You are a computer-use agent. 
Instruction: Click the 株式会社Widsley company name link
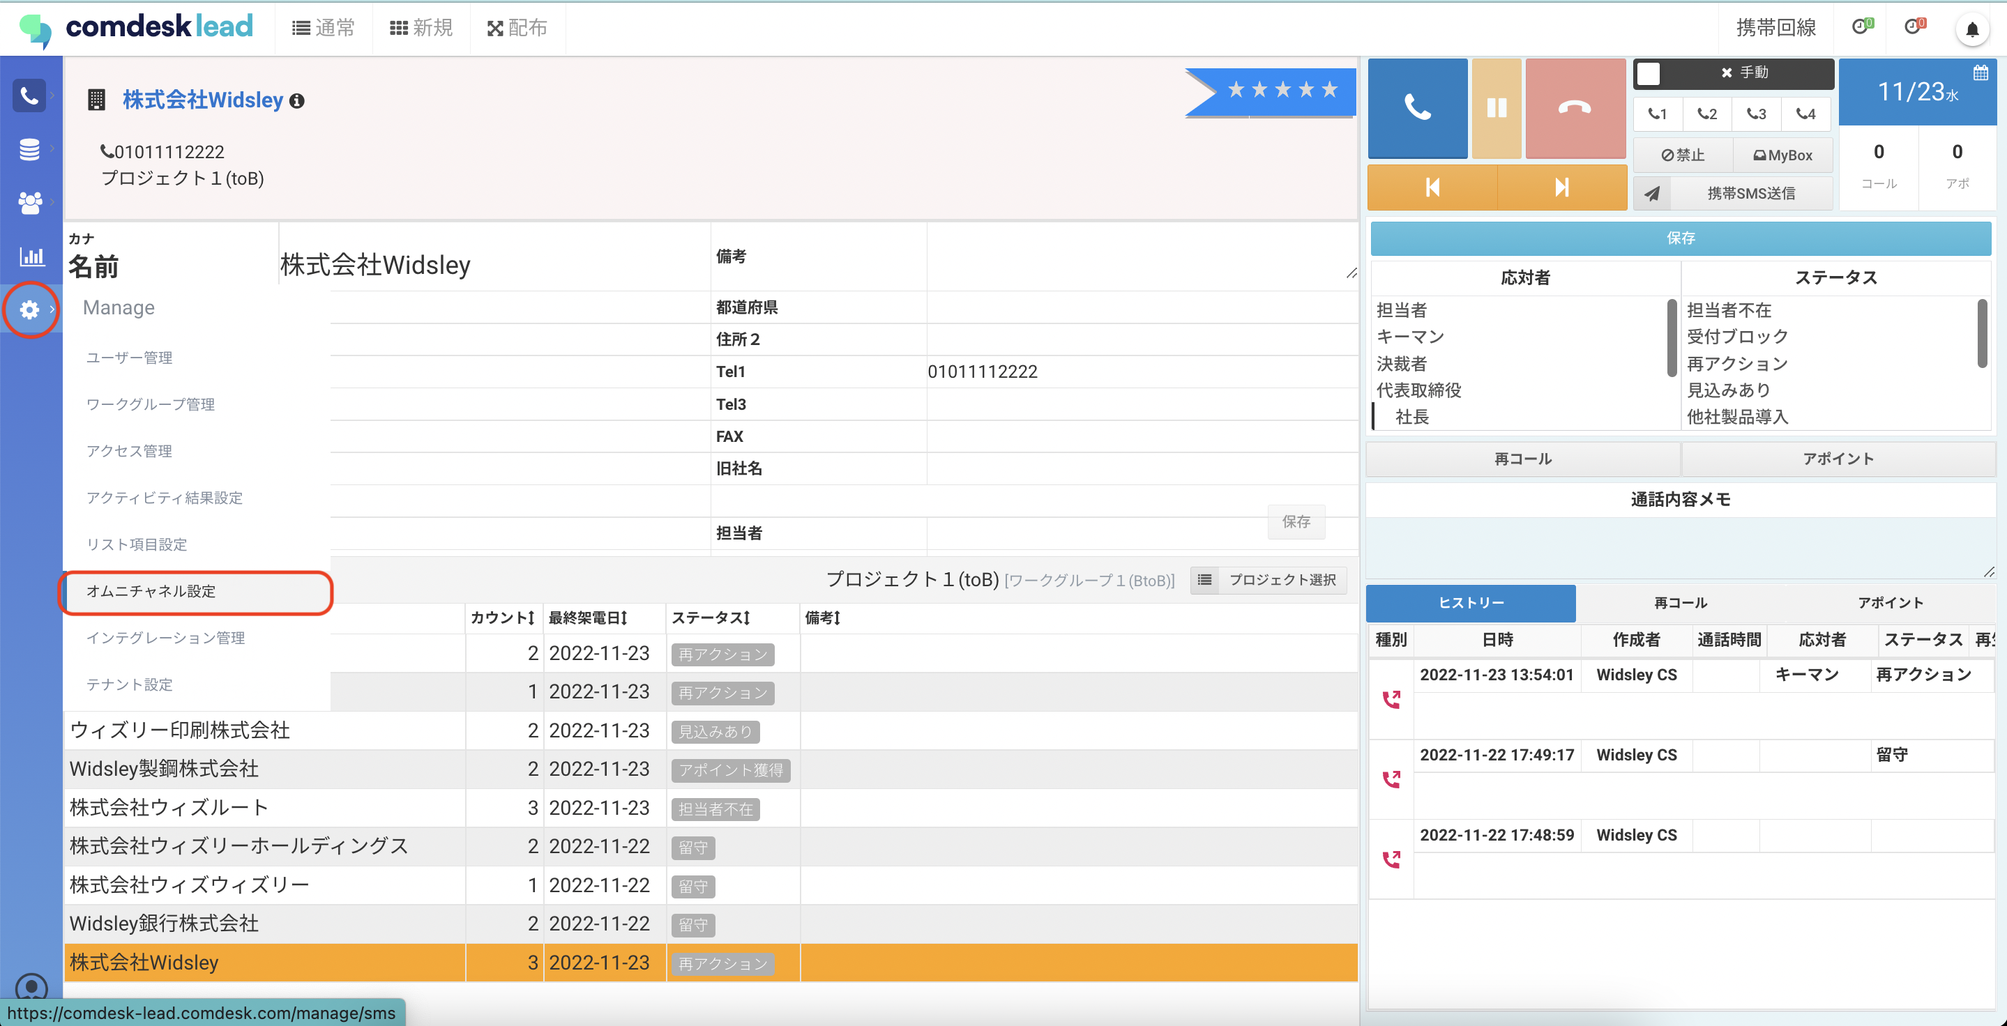coord(202,101)
